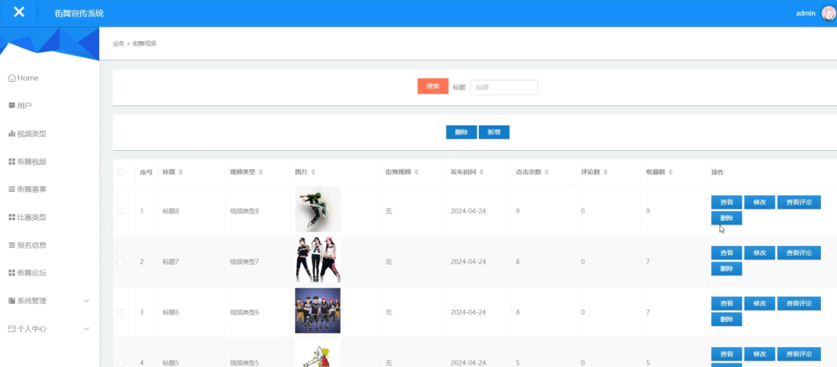Click the 街舞视频 grid icon
This screenshot has height=367, width=837.
[12, 162]
